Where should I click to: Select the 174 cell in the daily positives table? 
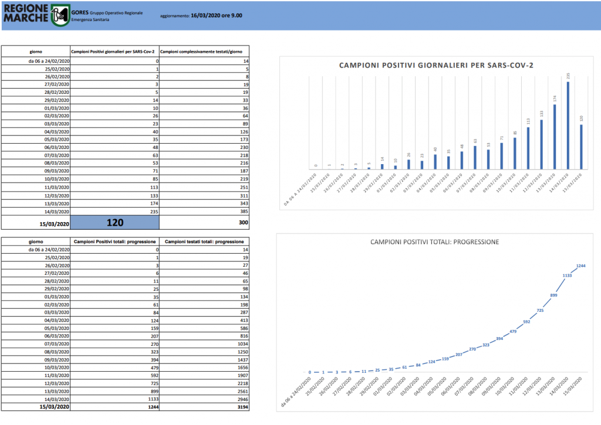[114, 203]
